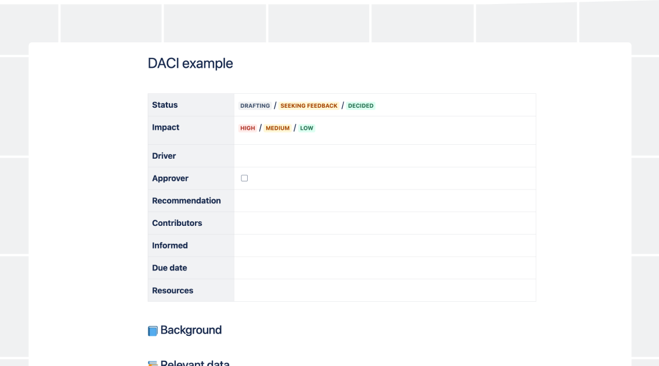Pick the HIGH impact label

[248, 128]
